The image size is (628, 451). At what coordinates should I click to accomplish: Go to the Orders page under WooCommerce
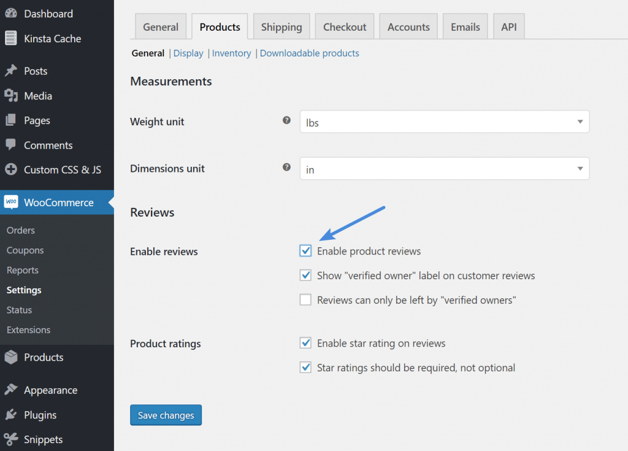coord(20,230)
